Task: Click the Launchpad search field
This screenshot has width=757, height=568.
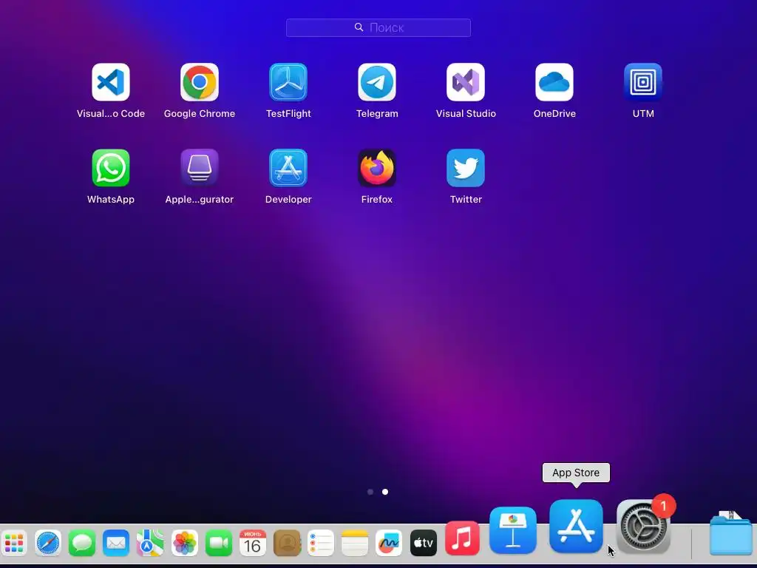Action: click(378, 27)
